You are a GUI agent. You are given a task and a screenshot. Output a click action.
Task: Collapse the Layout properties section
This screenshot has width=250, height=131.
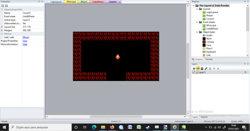coord(2,9)
